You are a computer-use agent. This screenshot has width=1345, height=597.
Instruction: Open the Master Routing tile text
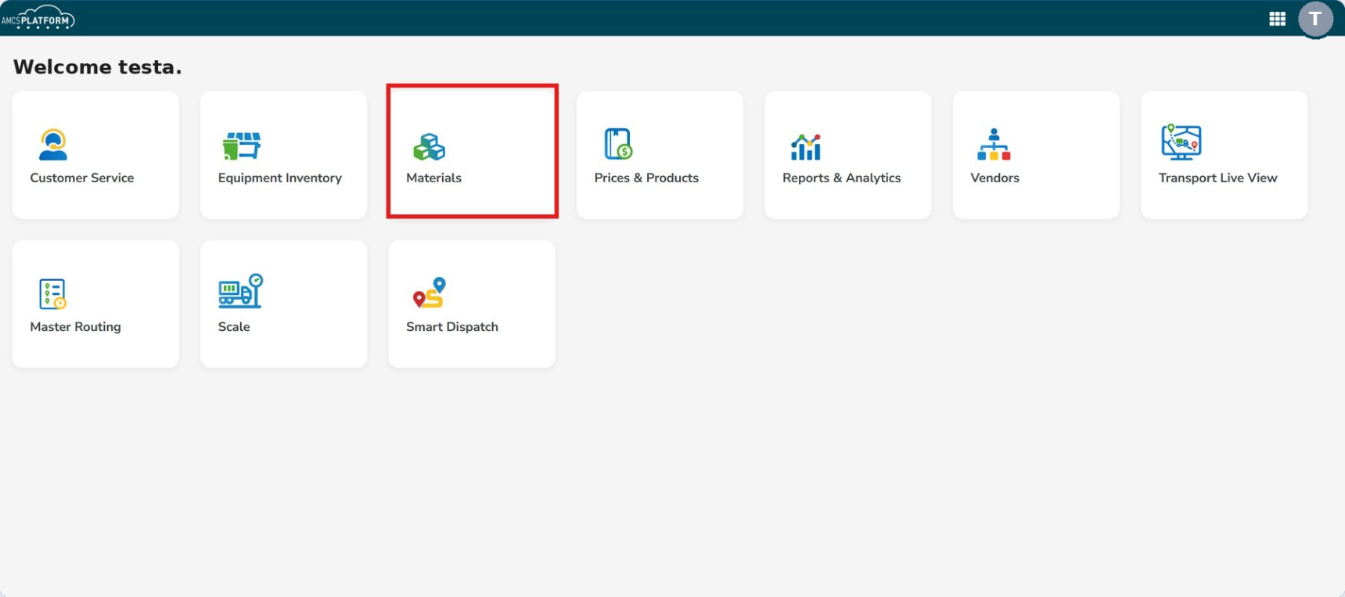tap(76, 326)
